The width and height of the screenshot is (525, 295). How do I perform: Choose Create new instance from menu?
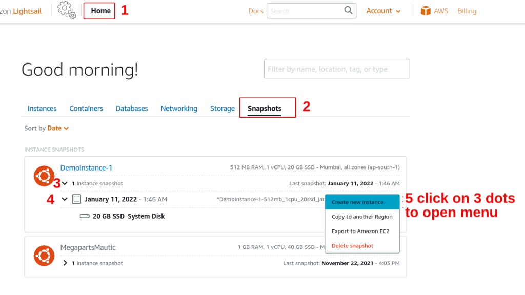click(362, 202)
